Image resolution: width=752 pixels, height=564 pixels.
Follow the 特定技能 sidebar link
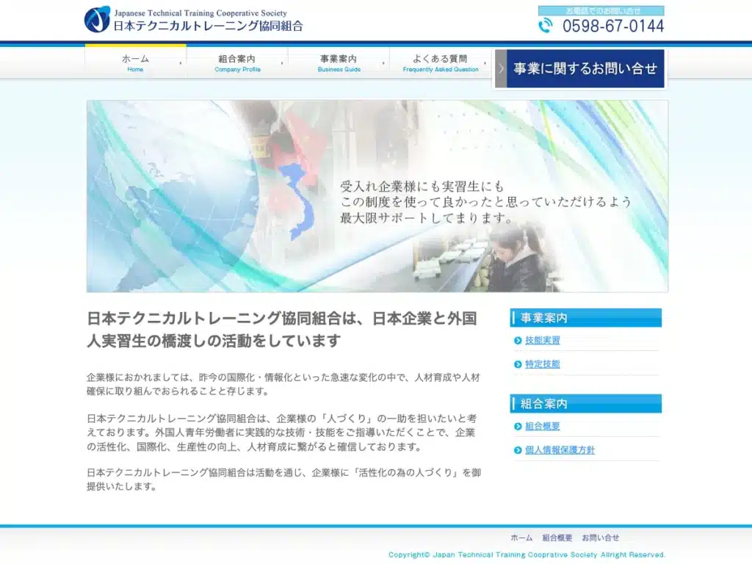coord(543,364)
